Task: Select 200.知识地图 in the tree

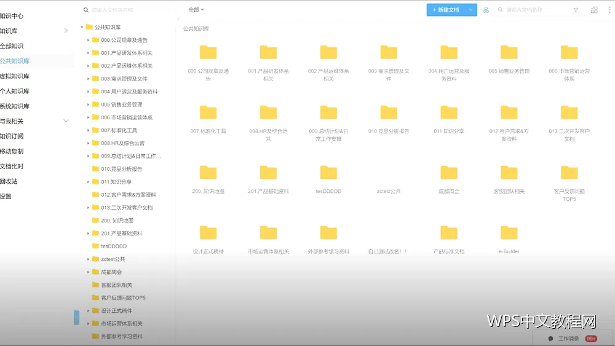Action: [117, 221]
